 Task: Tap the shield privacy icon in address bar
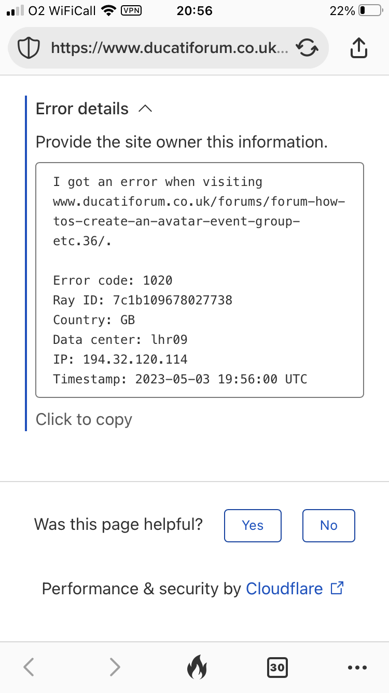click(29, 48)
